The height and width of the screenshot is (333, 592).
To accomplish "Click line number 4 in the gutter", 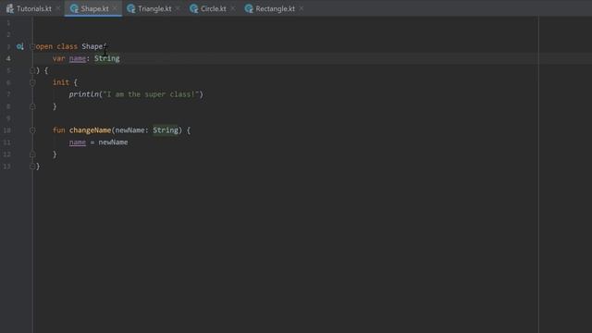I will (8, 58).
